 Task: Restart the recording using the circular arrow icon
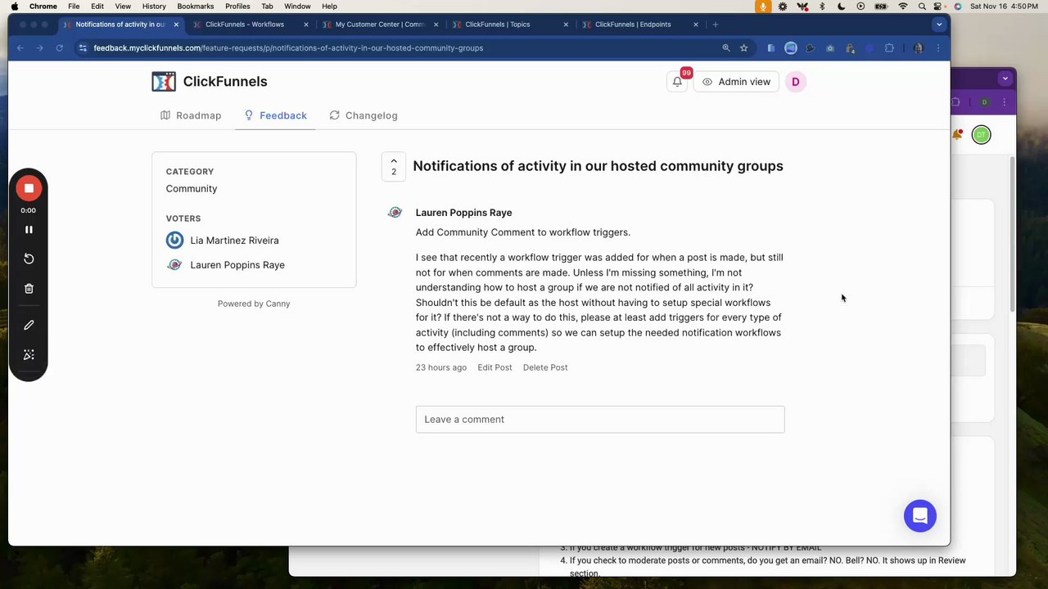click(29, 259)
